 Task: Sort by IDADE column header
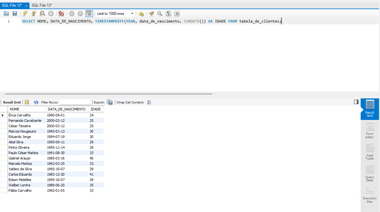click(x=96, y=109)
